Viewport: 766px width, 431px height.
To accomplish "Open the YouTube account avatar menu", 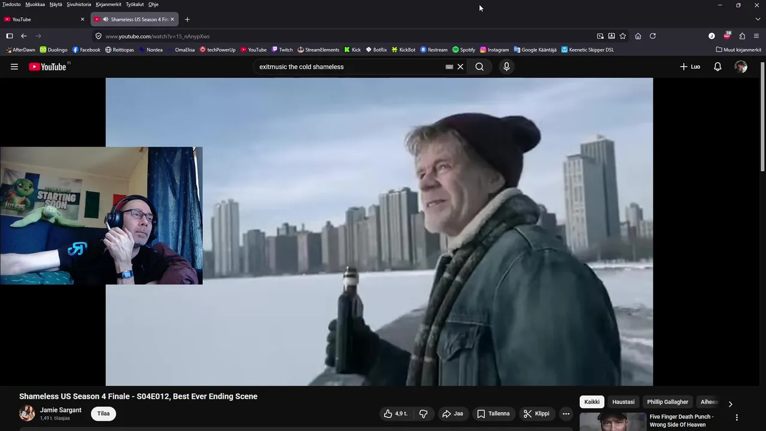I will [741, 67].
